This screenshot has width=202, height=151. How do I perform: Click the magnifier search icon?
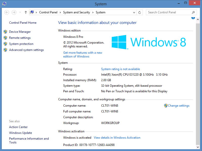(193, 12)
